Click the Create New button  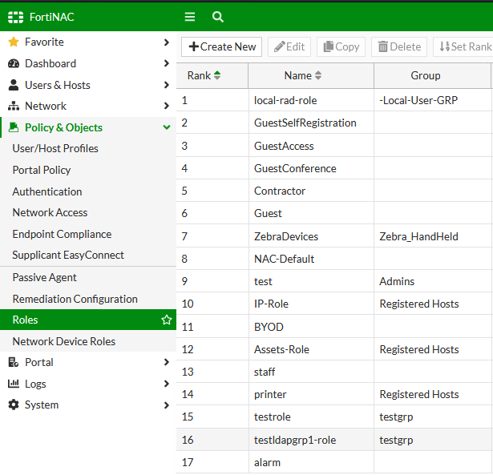click(222, 46)
